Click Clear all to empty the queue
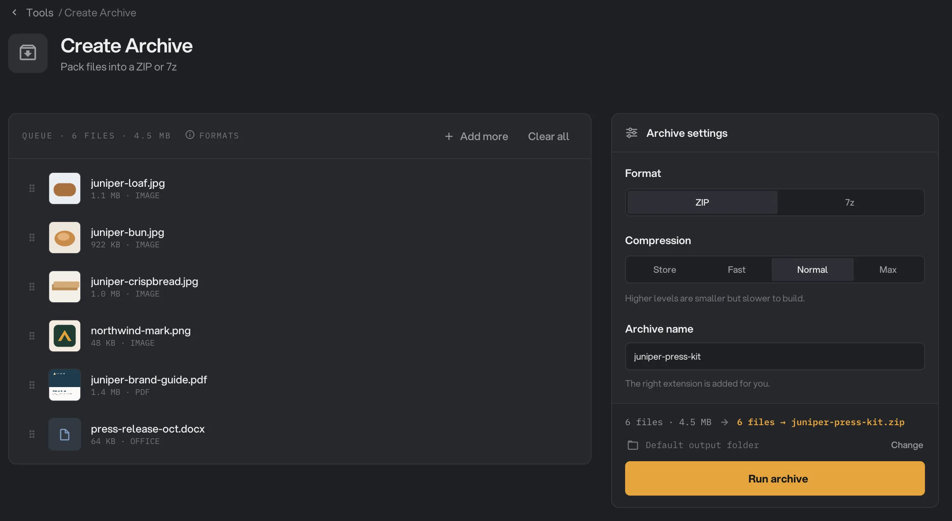This screenshot has height=521, width=952. [x=549, y=136]
